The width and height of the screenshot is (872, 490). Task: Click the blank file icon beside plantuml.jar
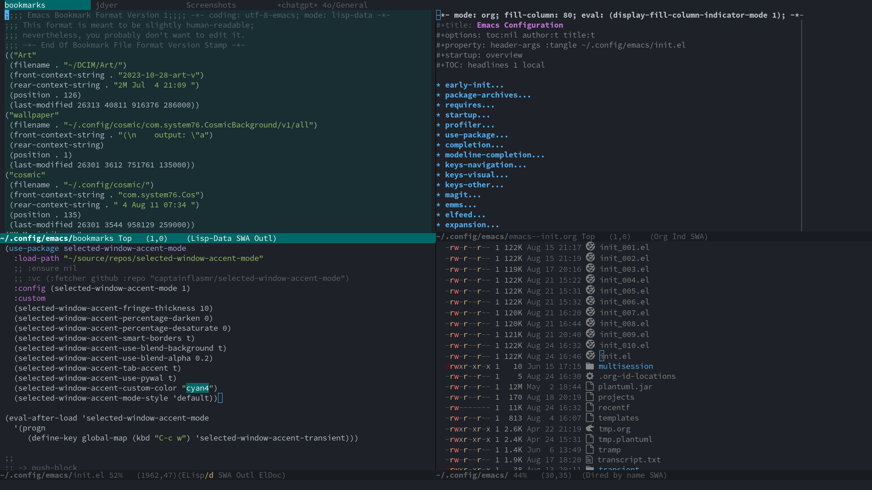pyautogui.click(x=590, y=387)
